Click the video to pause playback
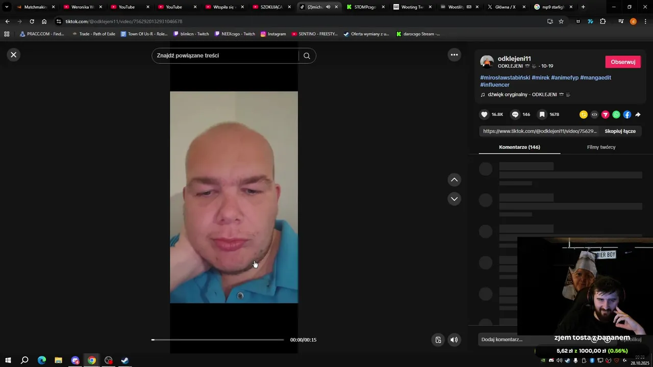The image size is (653, 367). pyautogui.click(x=234, y=197)
